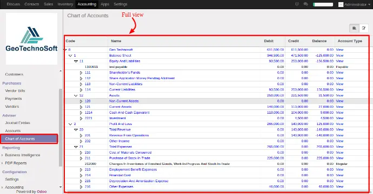Open the conversations chat bubble icon
The image size is (373, 194).
click(x=305, y=4)
